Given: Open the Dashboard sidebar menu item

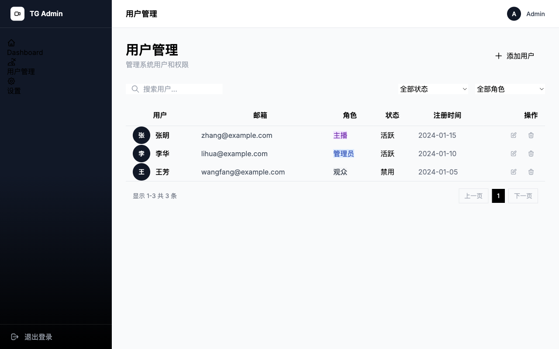Looking at the screenshot, I should click(x=24, y=48).
